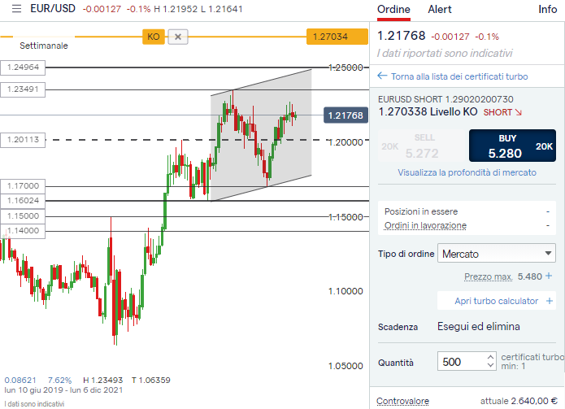This screenshot has width=565, height=409.
Task: Click the 1.24964 horizontal line label
Action: click(22, 67)
